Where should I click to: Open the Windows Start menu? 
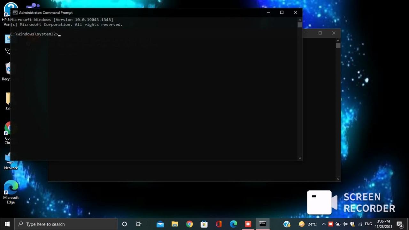coord(7,224)
